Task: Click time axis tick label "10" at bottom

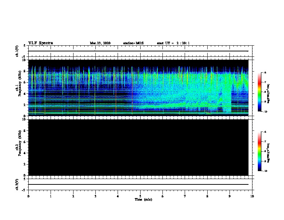Action: (x=252, y=196)
